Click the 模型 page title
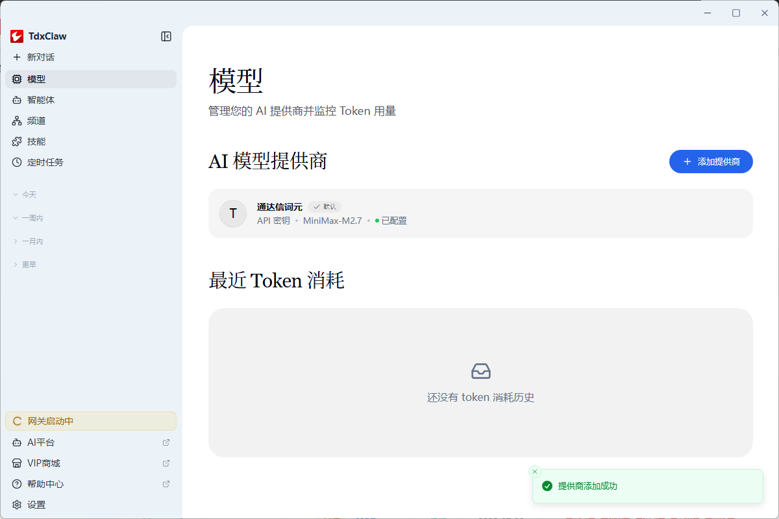Viewport: 779px width, 519px height. click(x=236, y=82)
